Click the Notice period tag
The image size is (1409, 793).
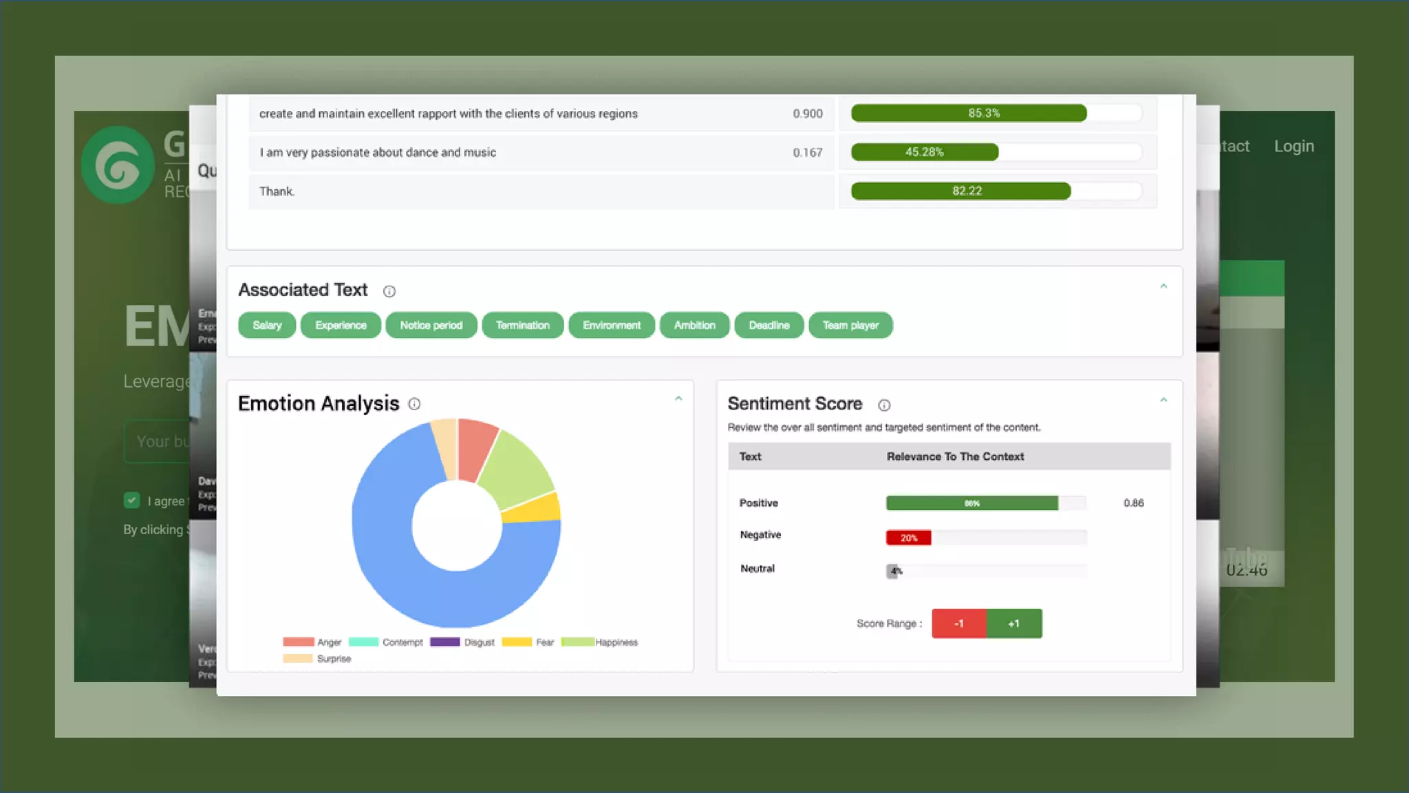[431, 325]
